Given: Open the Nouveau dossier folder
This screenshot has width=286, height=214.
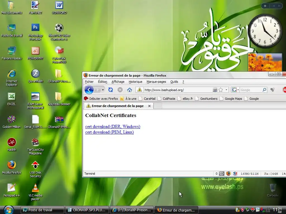Looking at the screenshot, I should click(x=59, y=99).
